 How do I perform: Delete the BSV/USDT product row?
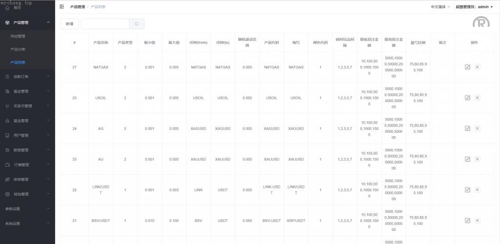point(478,221)
